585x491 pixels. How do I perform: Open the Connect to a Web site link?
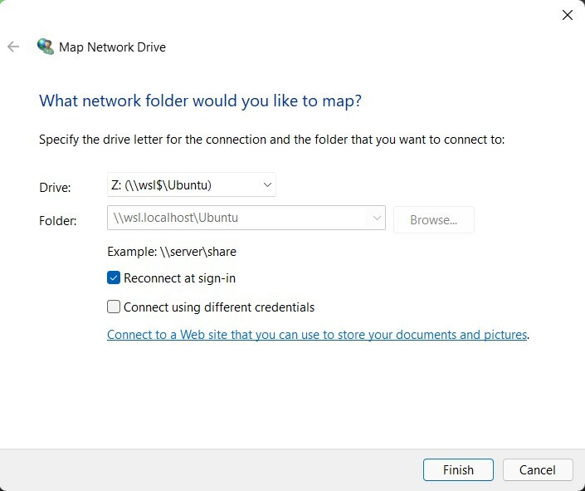pyautogui.click(x=317, y=335)
